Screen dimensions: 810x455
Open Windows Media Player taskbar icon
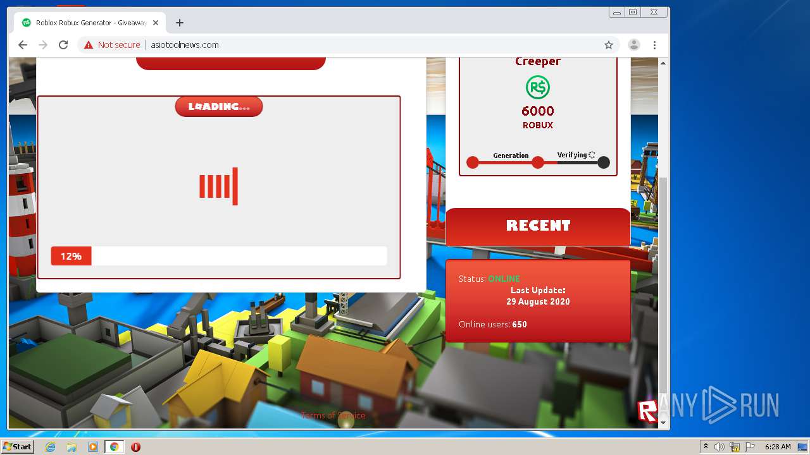click(93, 447)
